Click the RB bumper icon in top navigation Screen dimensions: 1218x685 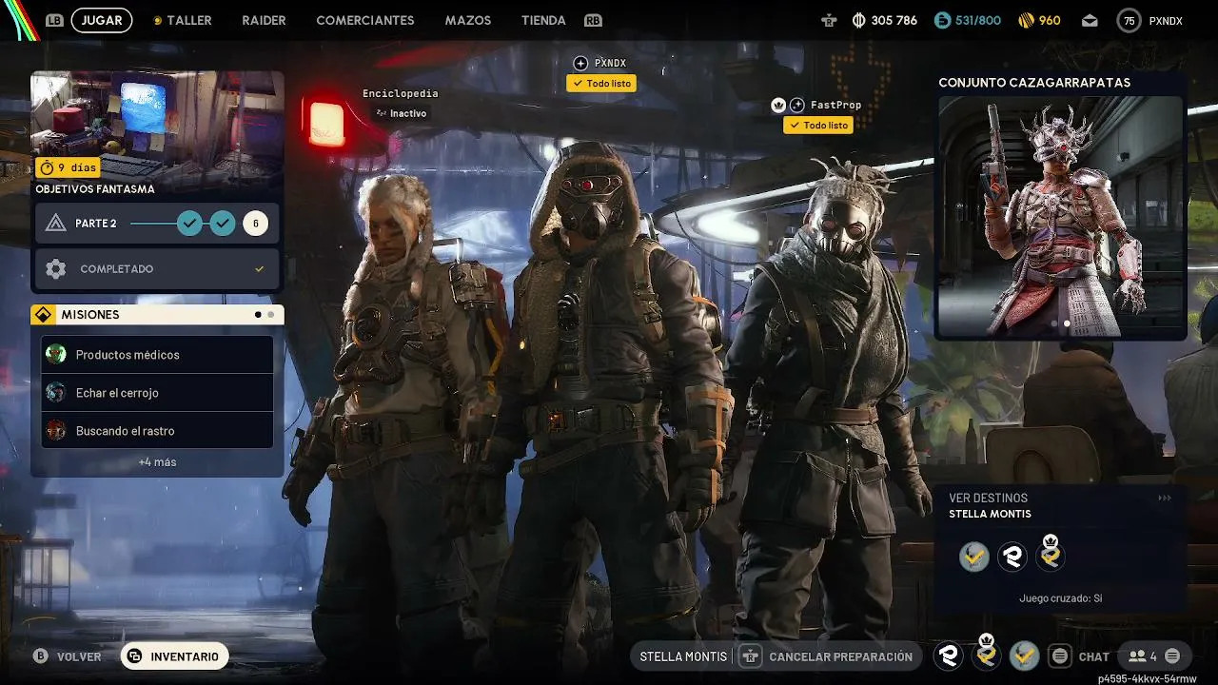coord(593,20)
